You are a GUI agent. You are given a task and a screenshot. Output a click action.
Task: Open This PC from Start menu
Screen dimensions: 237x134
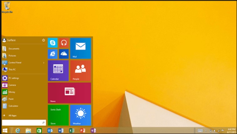(x=24, y=70)
